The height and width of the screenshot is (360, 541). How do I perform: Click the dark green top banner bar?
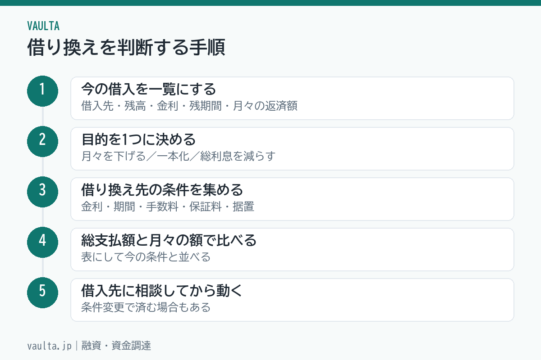coord(270,3)
